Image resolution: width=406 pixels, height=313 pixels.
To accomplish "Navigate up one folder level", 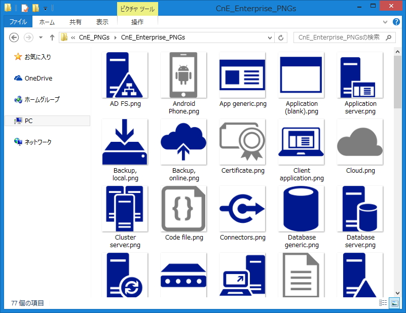I will click(x=53, y=37).
